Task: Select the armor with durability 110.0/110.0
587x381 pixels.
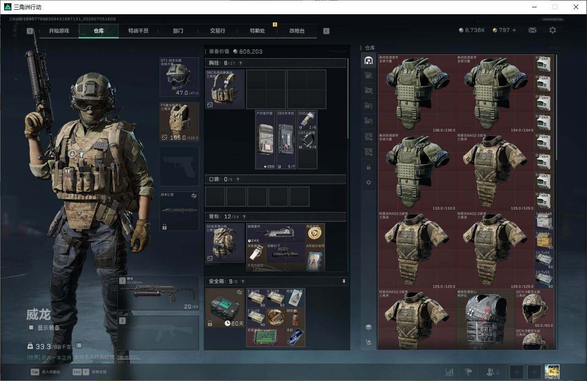Action: [x=417, y=172]
